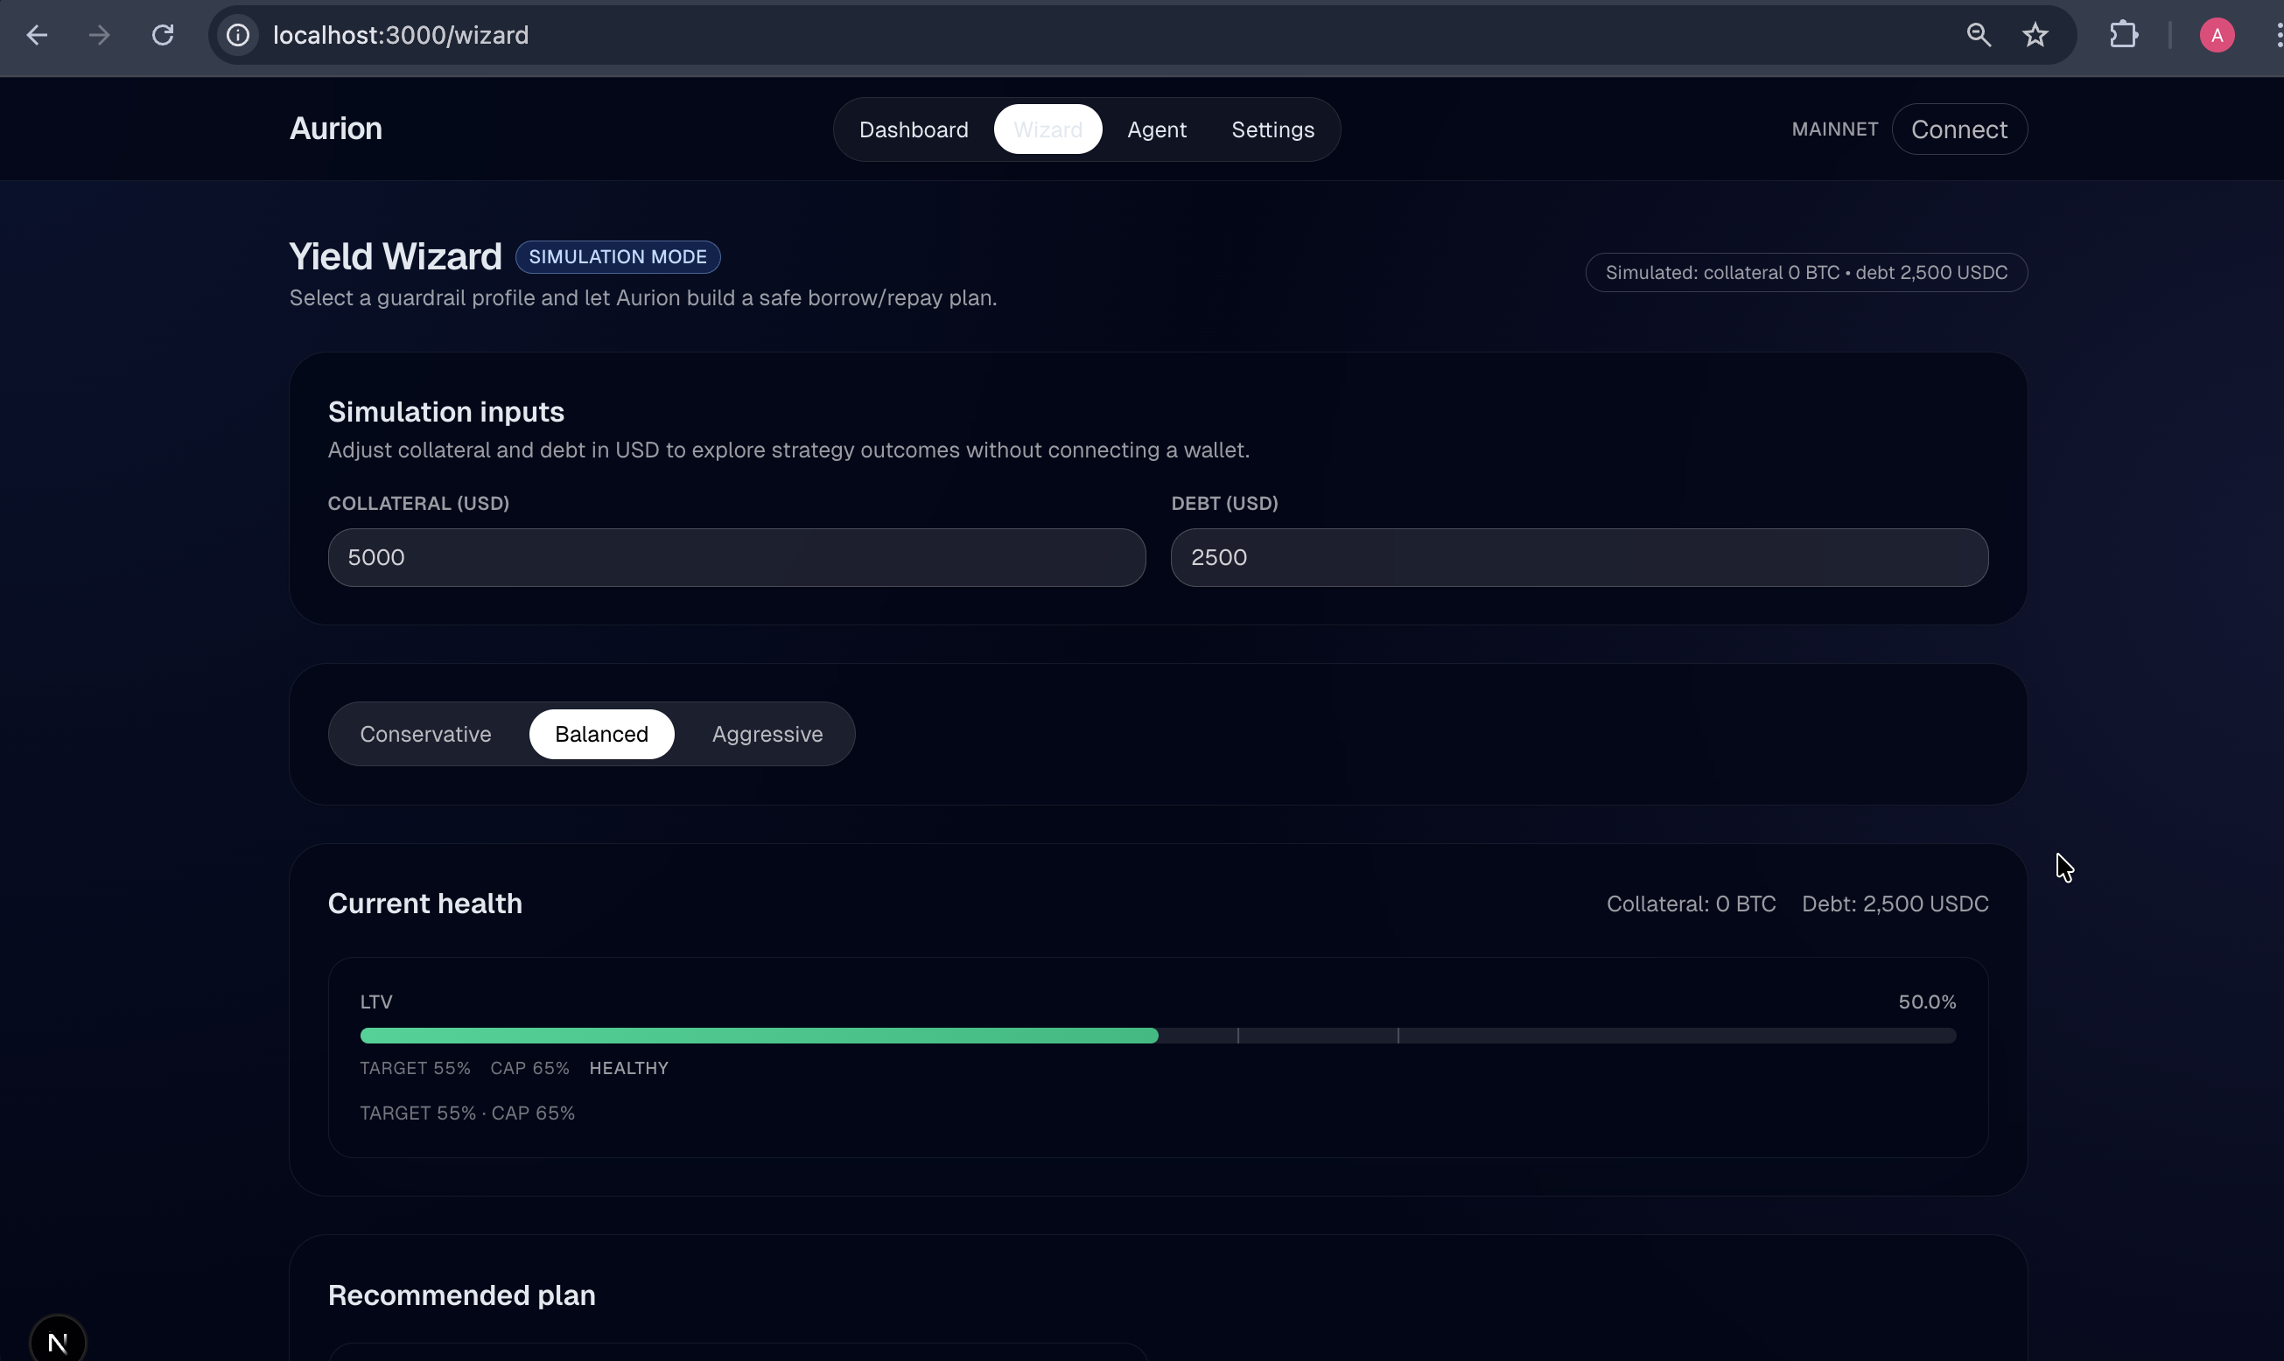Click the Aurion logo link
Screen dimensions: 2284x1361
[x=336, y=129]
